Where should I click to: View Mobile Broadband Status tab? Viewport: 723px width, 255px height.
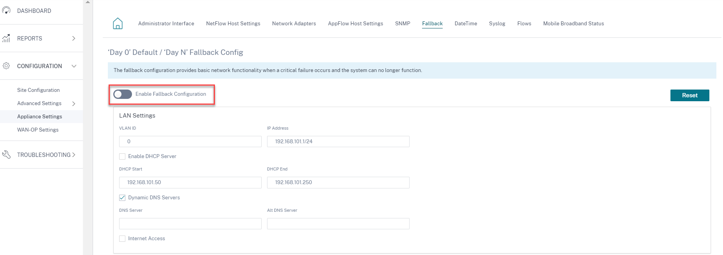(x=573, y=23)
